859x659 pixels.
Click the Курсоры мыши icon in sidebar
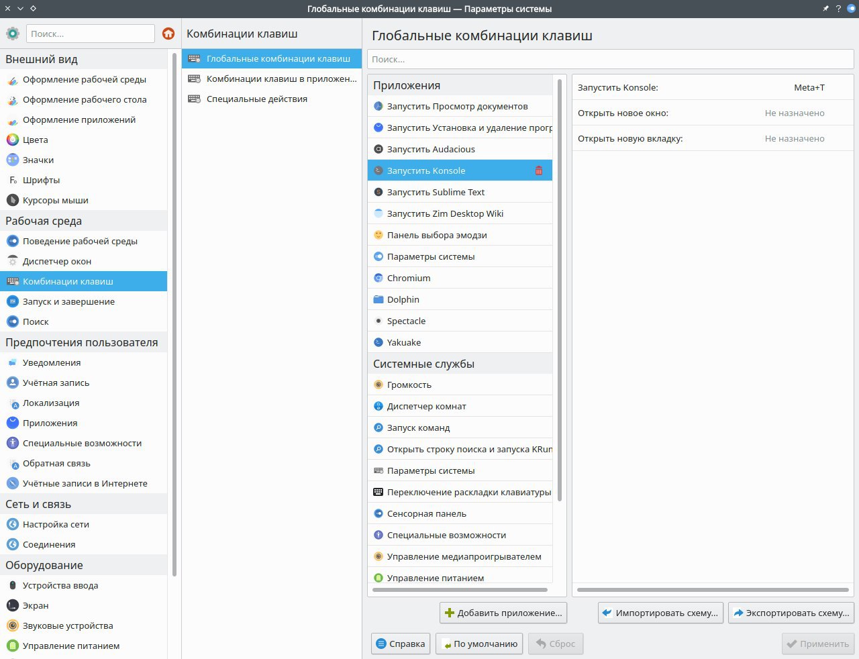(13, 200)
